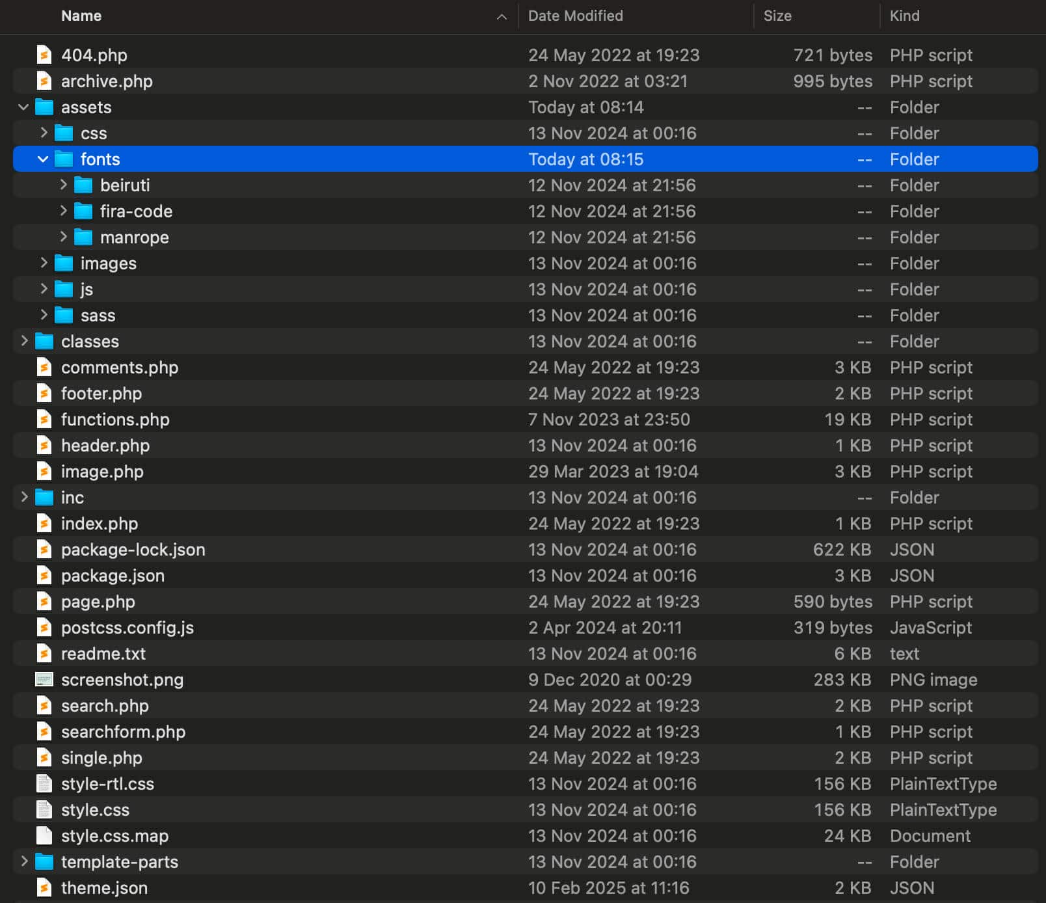1046x903 pixels.
Task: Click the functions.php script icon
Action: coord(44,419)
